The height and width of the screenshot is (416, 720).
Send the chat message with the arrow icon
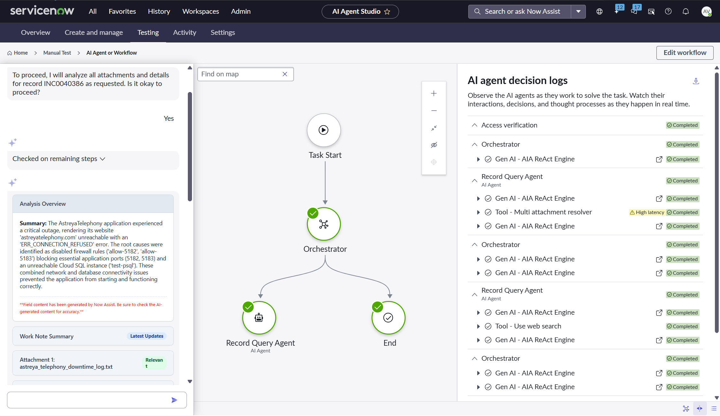tap(174, 400)
